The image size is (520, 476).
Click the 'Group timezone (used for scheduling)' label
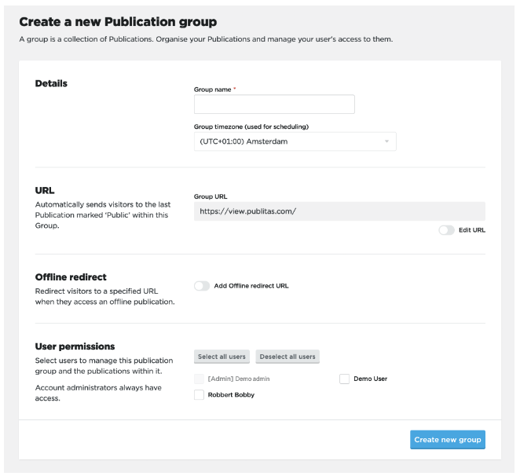(x=251, y=126)
